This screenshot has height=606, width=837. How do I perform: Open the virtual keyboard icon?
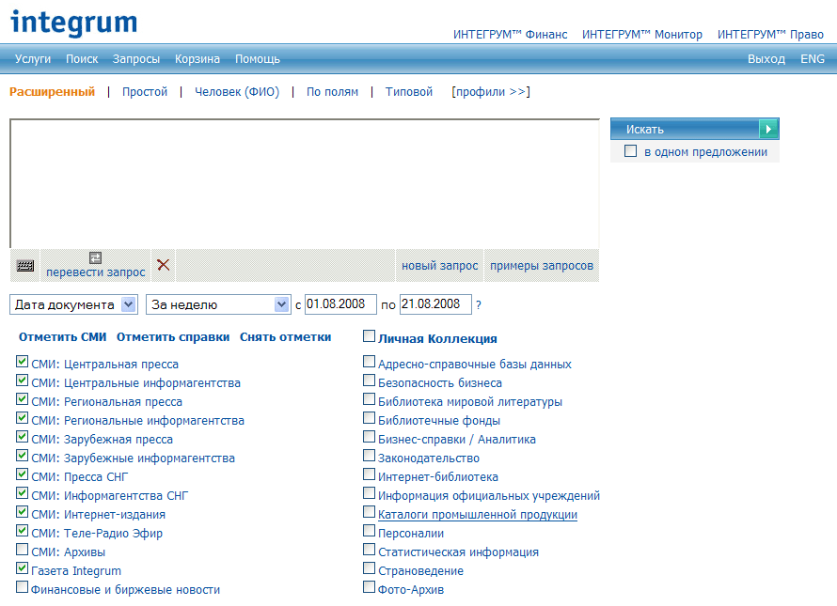(25, 266)
